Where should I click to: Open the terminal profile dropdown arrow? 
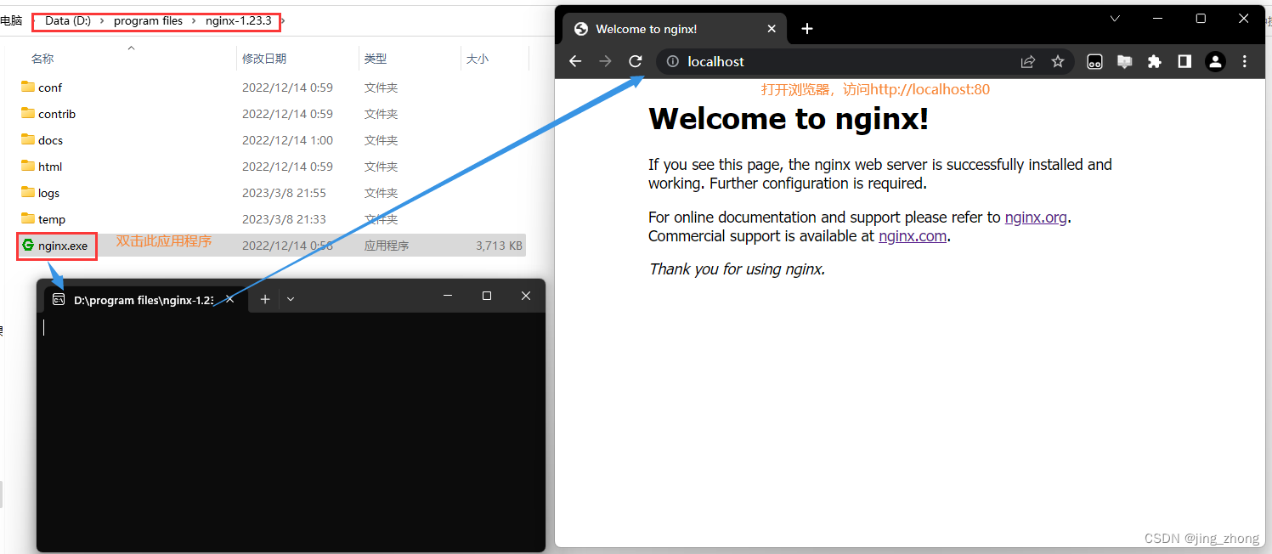[x=291, y=299]
